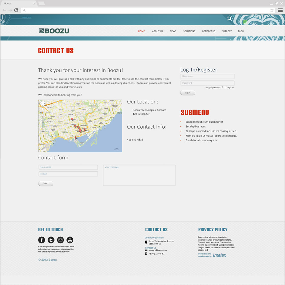Click the register link
Screen dimensions: 285x285
[x=230, y=87]
